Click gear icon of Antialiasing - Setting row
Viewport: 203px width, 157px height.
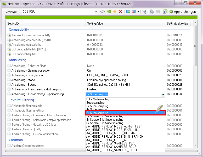tap(9, 85)
